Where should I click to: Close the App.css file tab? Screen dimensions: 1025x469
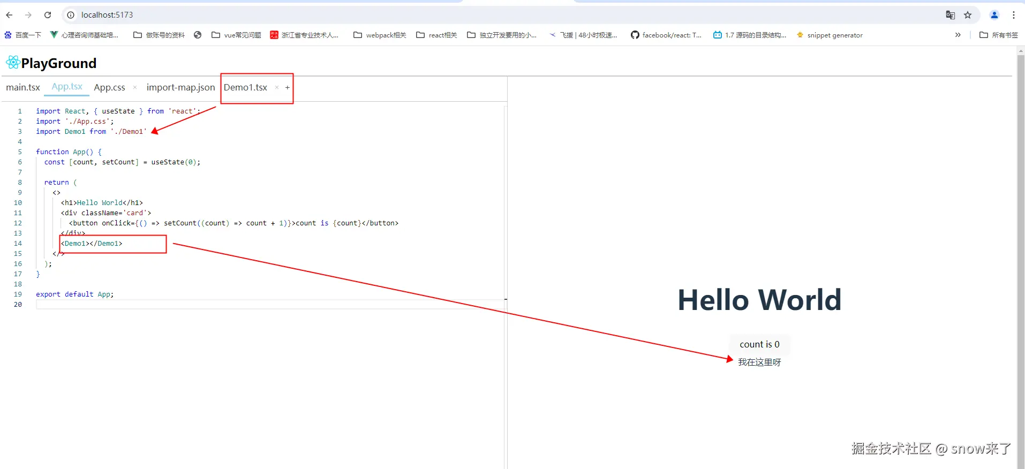tap(134, 87)
